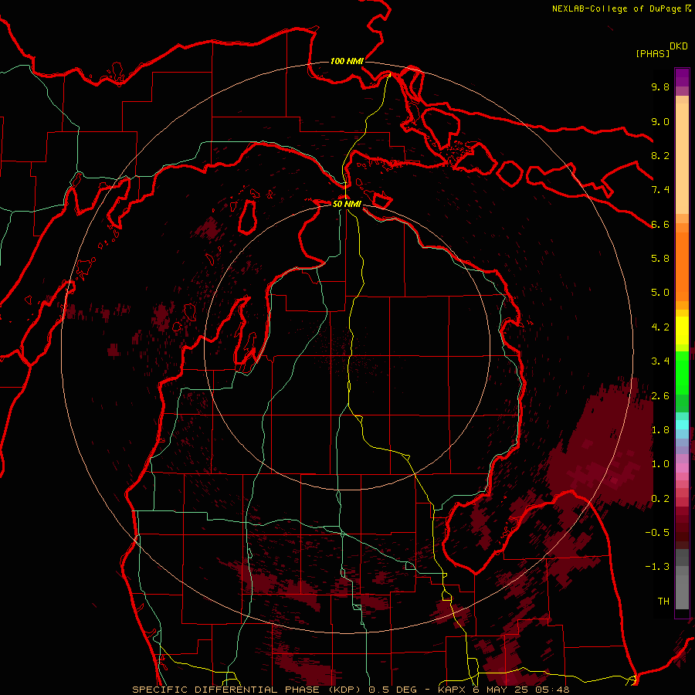Select the 8.2 scale label
Image resolution: width=695 pixels, height=695 pixels.
point(660,155)
